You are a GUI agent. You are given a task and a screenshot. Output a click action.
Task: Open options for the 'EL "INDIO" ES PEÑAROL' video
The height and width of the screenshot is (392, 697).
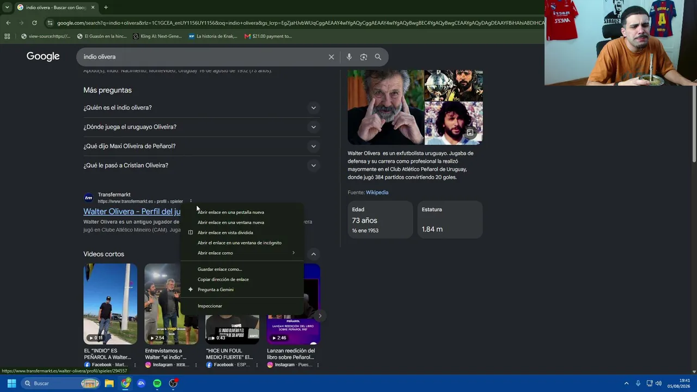pyautogui.click(x=135, y=365)
